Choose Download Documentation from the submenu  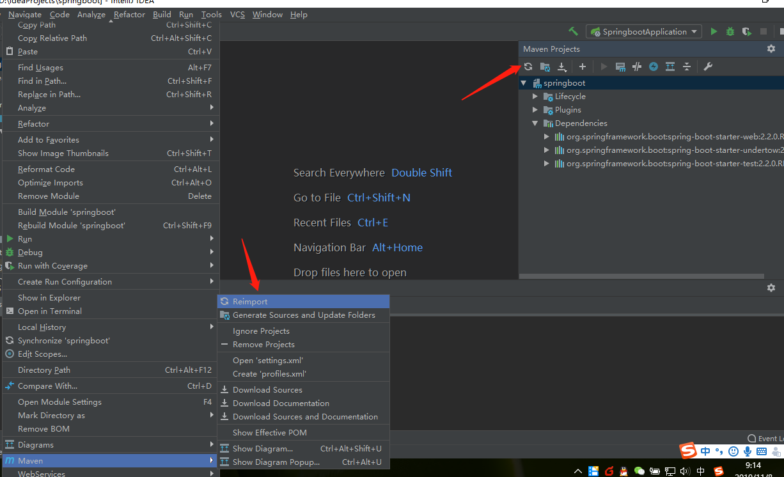coord(303,403)
